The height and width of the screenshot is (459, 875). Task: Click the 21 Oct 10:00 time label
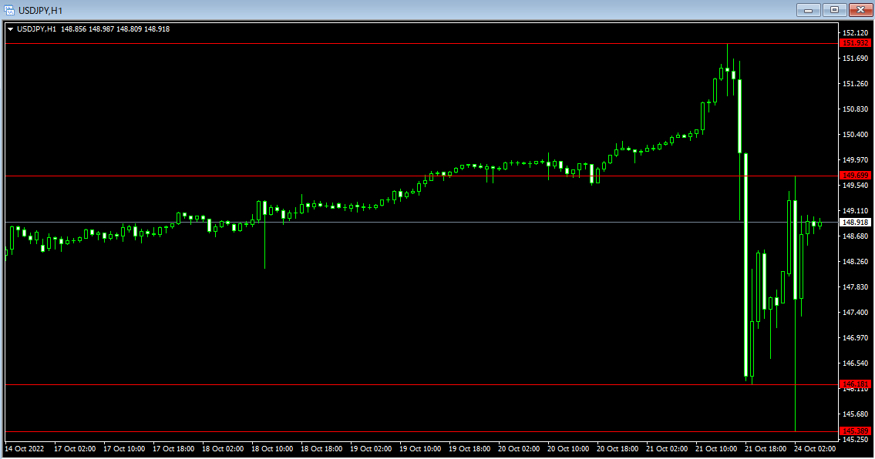[x=716, y=449]
